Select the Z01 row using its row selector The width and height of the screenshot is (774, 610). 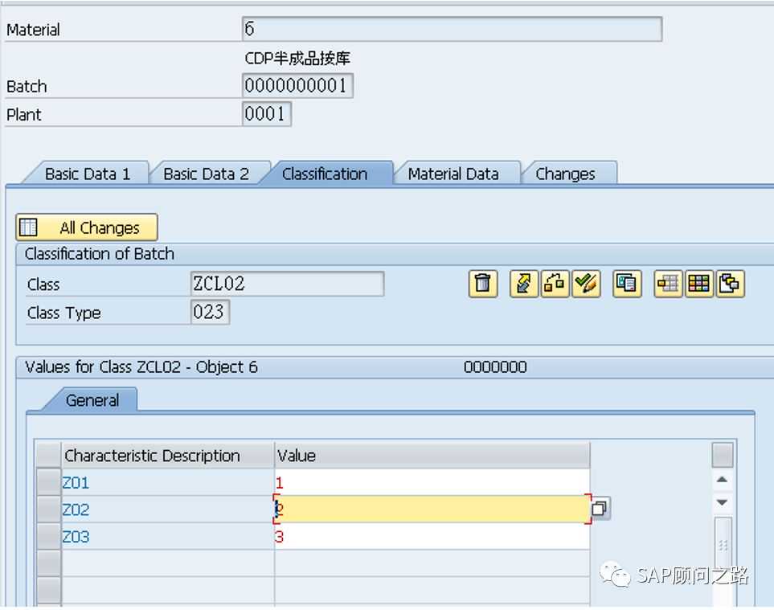coord(49,482)
